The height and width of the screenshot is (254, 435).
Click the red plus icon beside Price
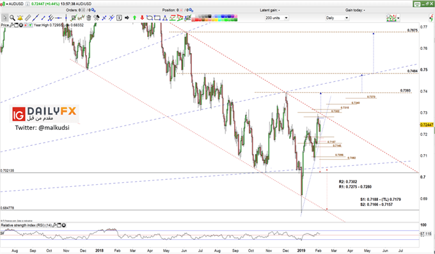[26, 25]
